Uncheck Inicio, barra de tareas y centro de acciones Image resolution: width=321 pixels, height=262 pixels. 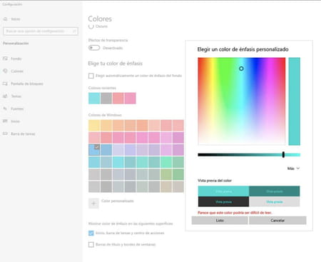point(91,233)
